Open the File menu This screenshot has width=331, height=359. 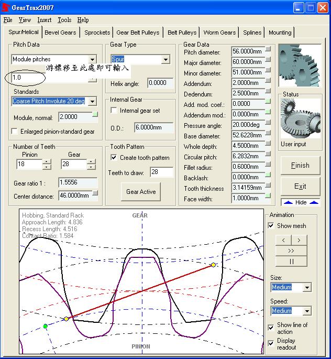point(8,20)
